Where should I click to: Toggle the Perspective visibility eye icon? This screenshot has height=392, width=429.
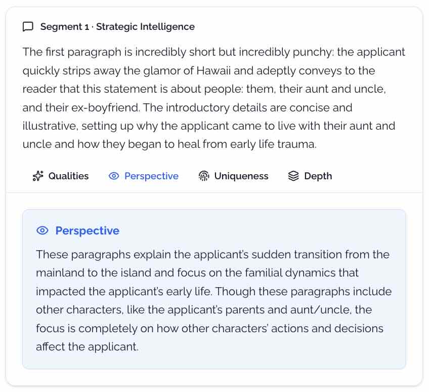click(112, 176)
